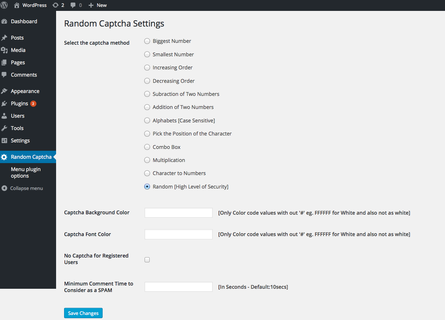
Task: Click the Posts pushpin icon
Action: [4, 38]
